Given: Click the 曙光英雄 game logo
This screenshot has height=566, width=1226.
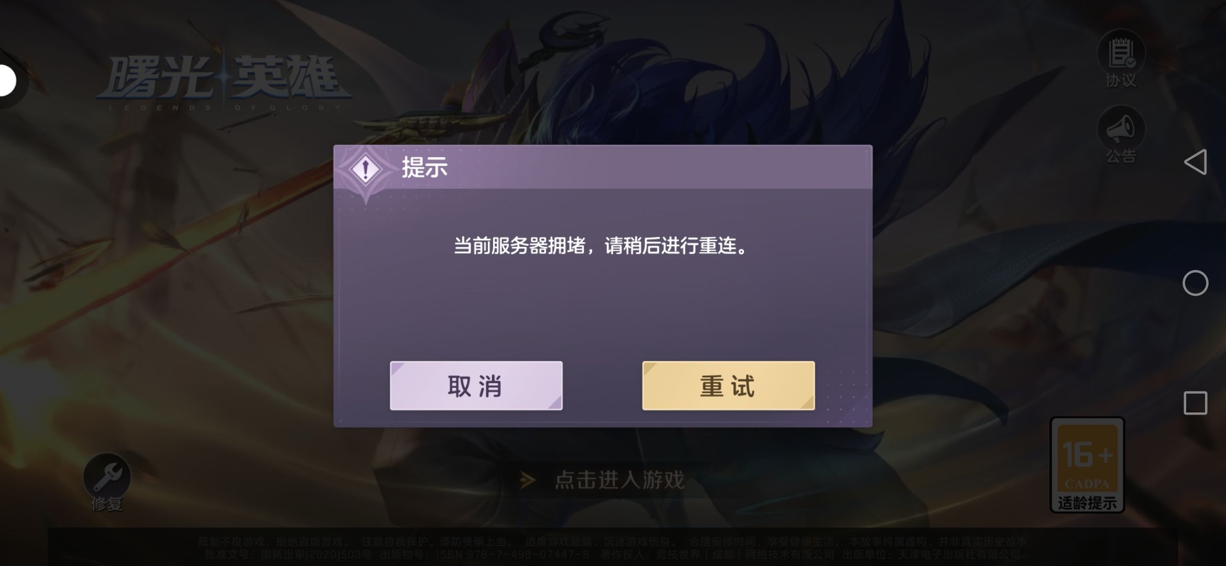Looking at the screenshot, I should click(224, 81).
